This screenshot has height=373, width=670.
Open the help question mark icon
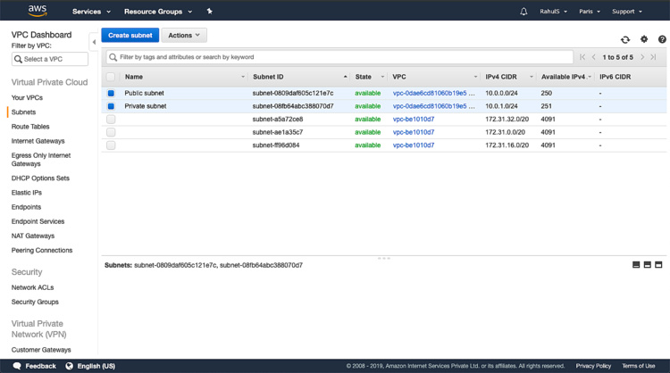(x=662, y=39)
